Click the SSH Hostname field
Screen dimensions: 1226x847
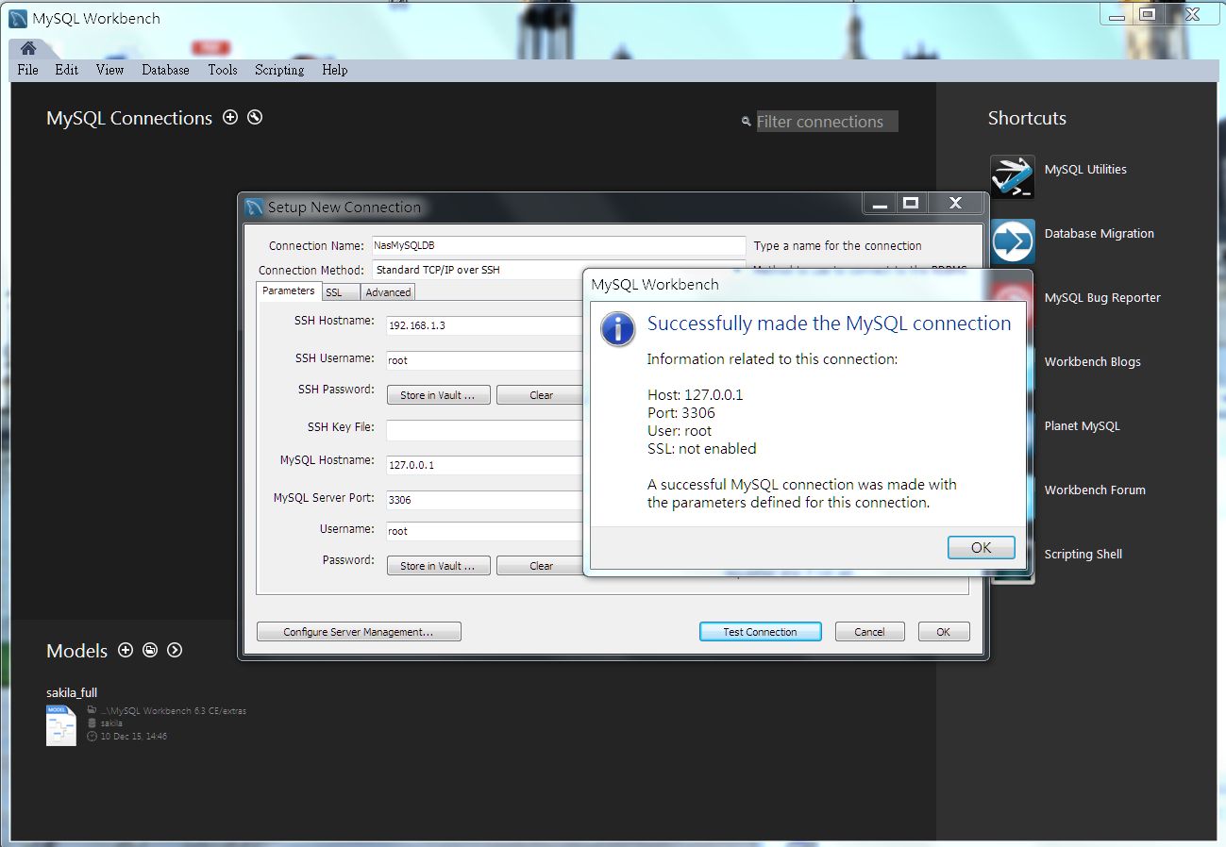click(485, 325)
